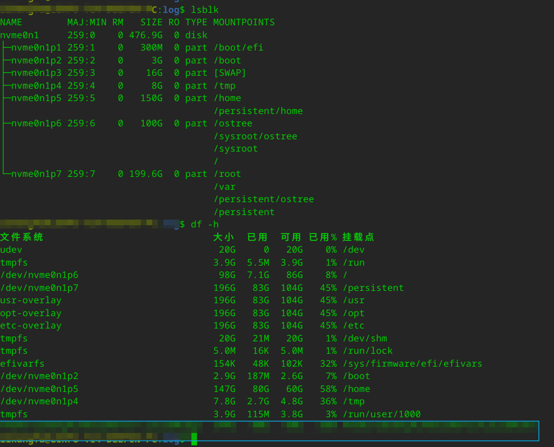Click the "可用" column header

tap(291, 237)
